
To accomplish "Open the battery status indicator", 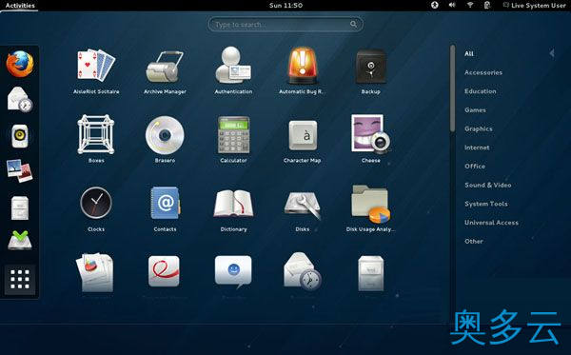I will tap(487, 5).
